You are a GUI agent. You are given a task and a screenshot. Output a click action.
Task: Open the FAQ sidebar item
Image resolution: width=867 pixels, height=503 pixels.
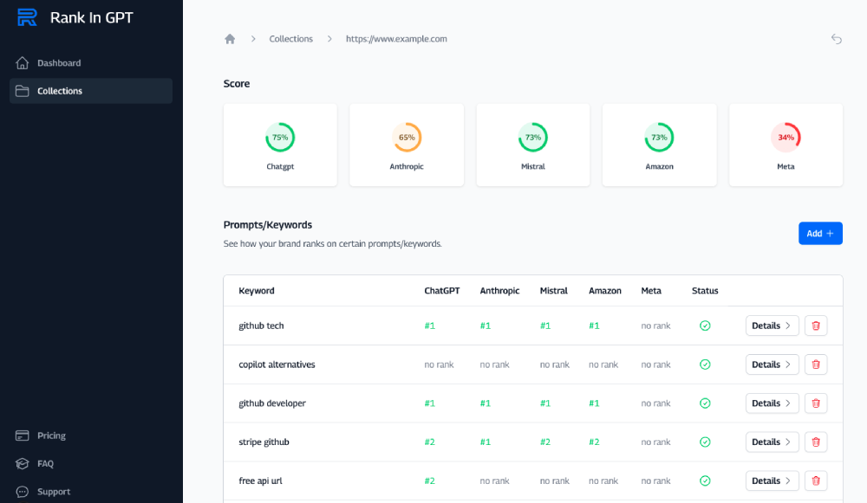pos(91,464)
